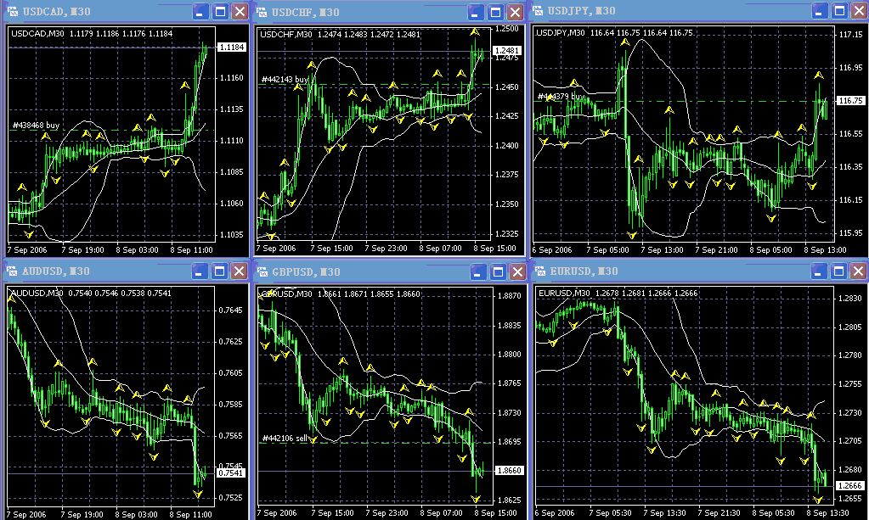Viewport: 869px width, 520px height.
Task: Click the EURUSD,M30 OHLC header inside chart
Action: 618,293
